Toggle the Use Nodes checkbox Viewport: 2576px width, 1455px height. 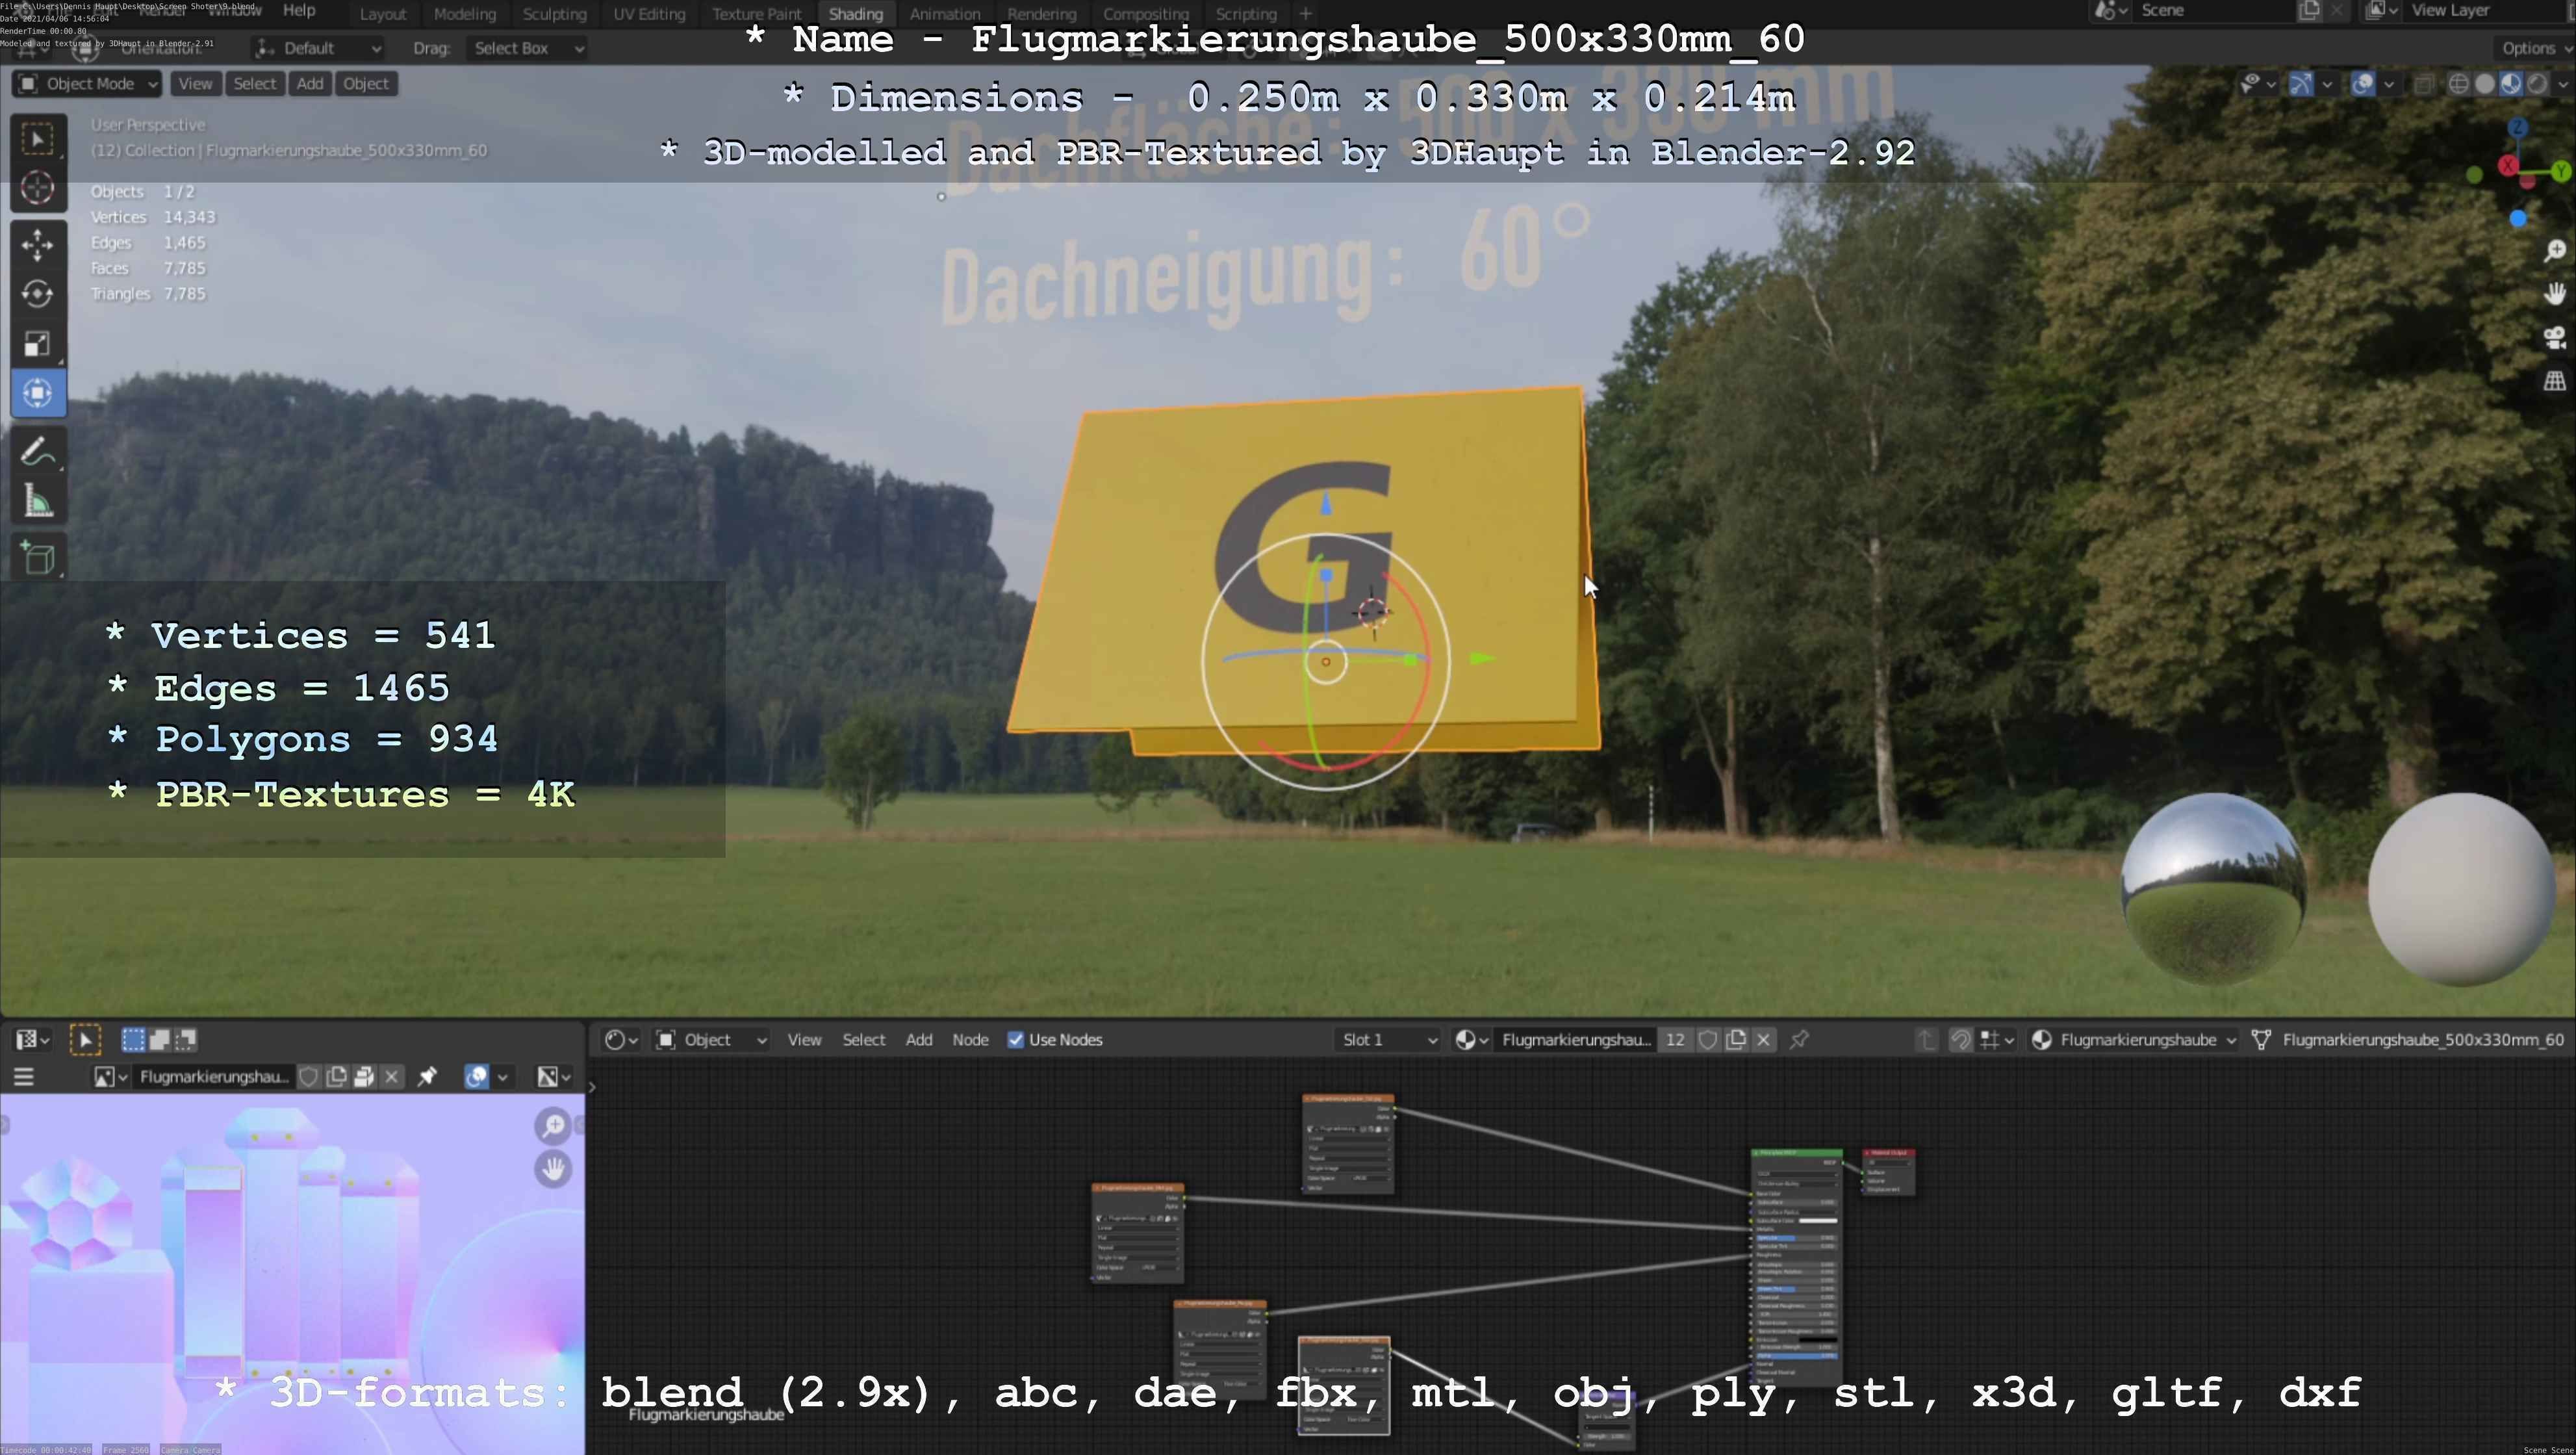1016,1040
